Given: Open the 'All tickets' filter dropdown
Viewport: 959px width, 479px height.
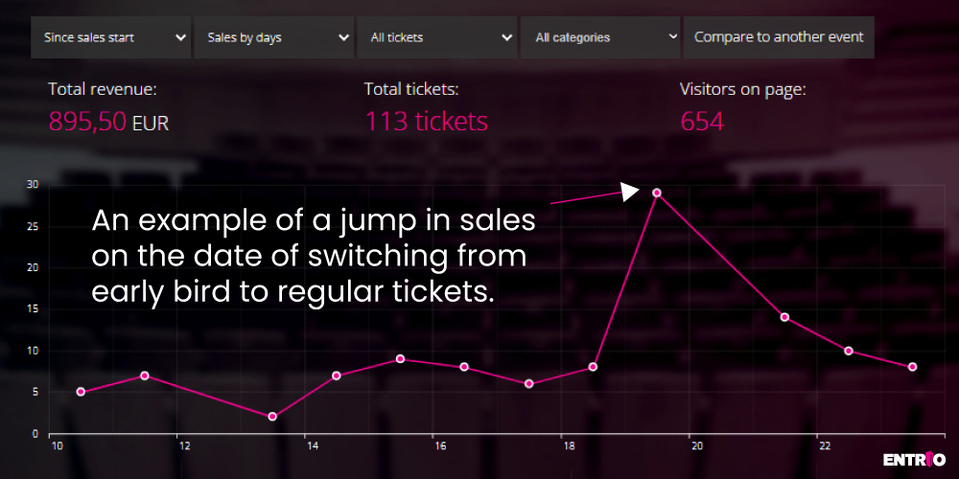Looking at the screenshot, I should click(x=436, y=37).
